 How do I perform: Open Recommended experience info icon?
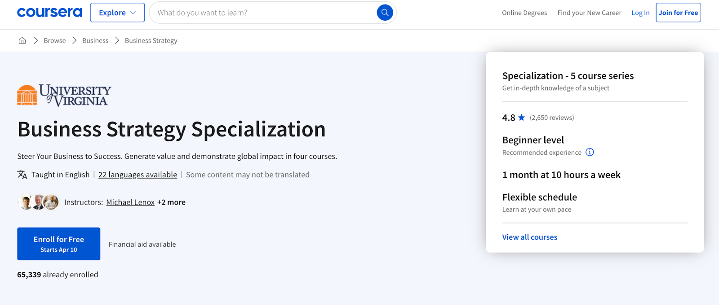point(590,152)
